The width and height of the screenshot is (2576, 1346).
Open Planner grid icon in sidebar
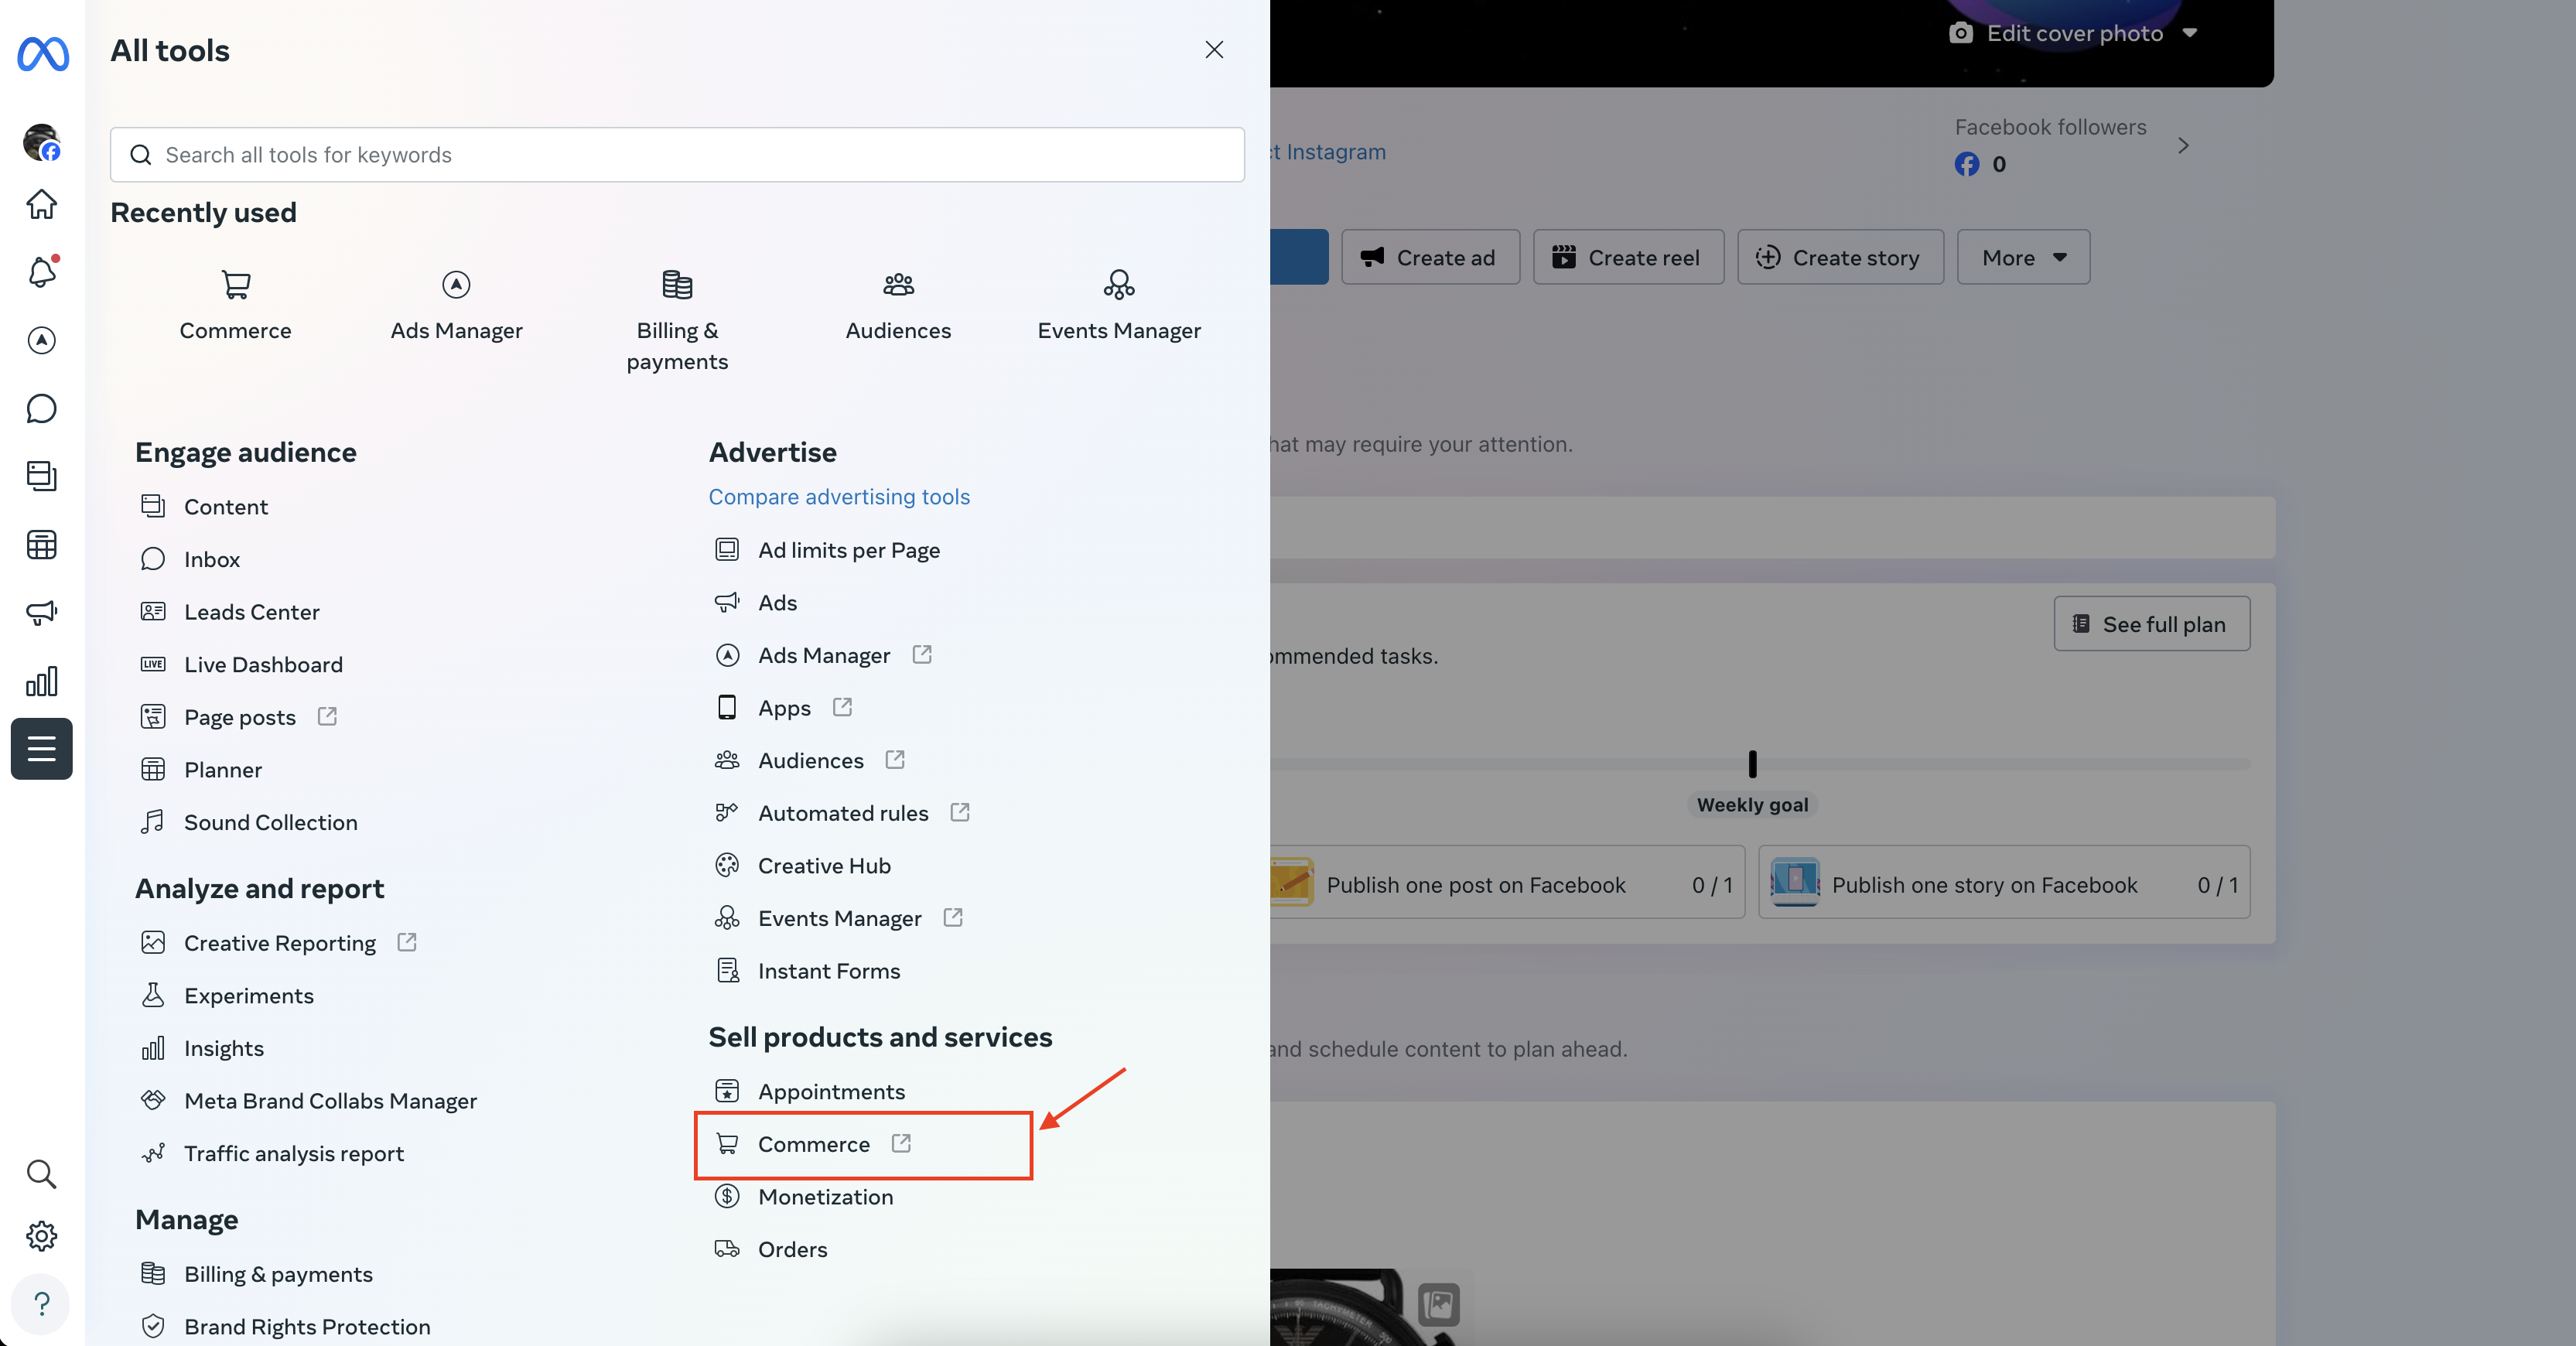pyautogui.click(x=42, y=545)
